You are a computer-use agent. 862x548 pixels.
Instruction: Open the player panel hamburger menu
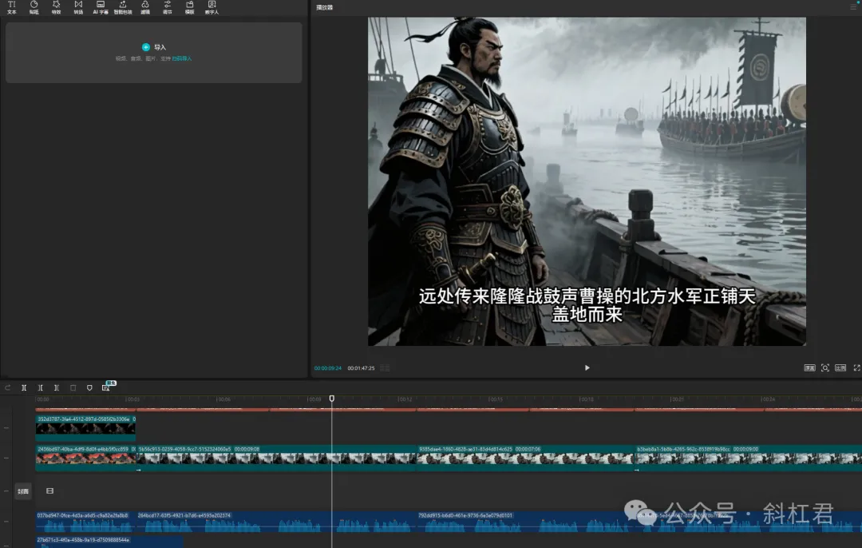(x=853, y=6)
